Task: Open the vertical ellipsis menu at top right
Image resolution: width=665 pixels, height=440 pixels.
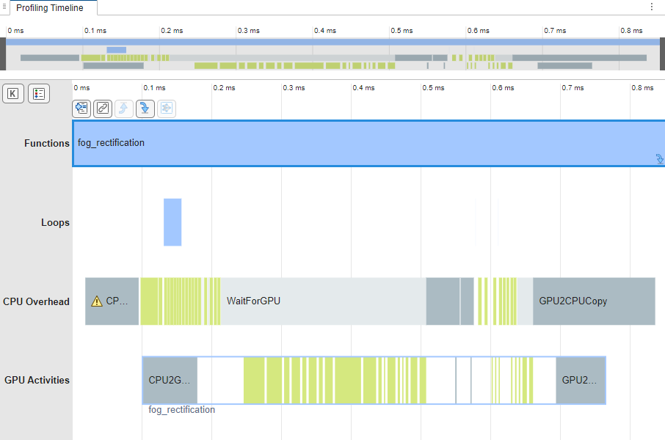Action: pyautogui.click(x=650, y=7)
